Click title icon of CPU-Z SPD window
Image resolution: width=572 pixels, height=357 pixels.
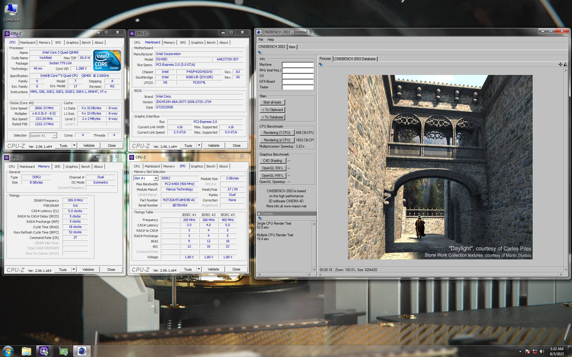click(x=132, y=157)
